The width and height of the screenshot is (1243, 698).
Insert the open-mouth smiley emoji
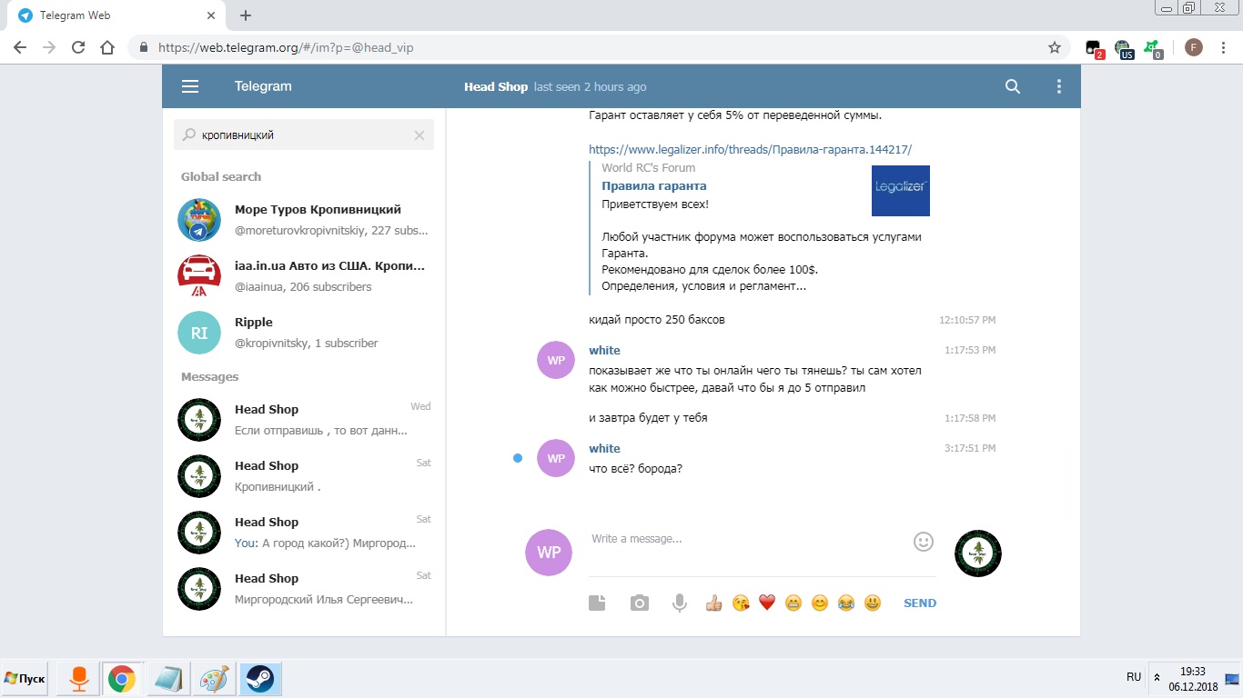873,603
